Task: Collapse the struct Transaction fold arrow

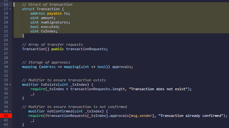Action: (x=10, y=9)
